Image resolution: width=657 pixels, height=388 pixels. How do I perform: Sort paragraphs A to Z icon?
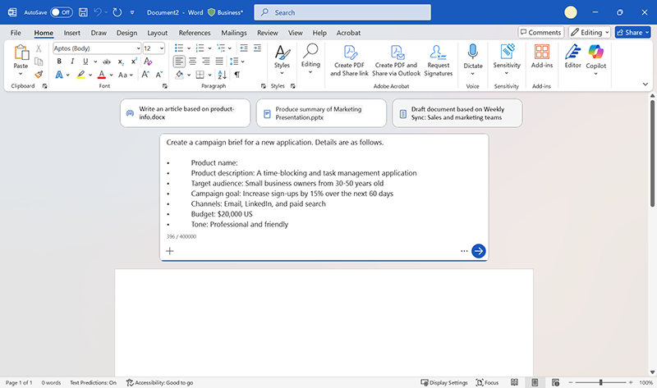coord(222,75)
